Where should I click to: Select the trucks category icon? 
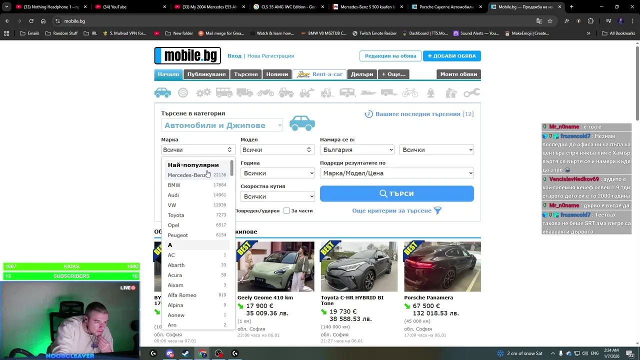[244, 92]
